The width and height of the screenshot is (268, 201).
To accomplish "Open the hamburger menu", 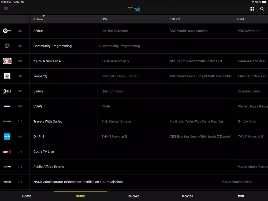I will [x=6, y=9].
